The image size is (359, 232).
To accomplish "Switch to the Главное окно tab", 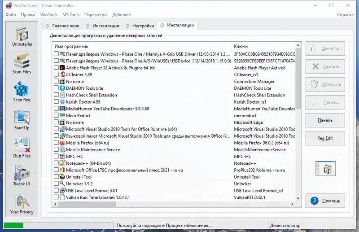I will click(62, 26).
